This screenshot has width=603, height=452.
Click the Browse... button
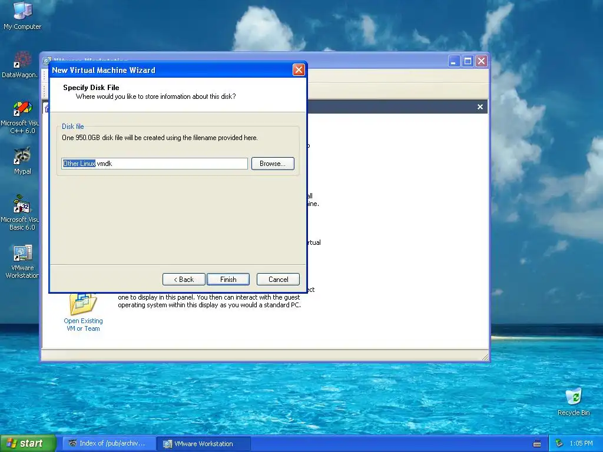tap(273, 164)
